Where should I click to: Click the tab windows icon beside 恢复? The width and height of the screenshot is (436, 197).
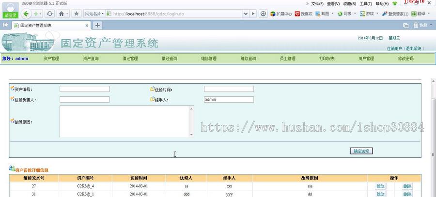[x=405, y=26]
